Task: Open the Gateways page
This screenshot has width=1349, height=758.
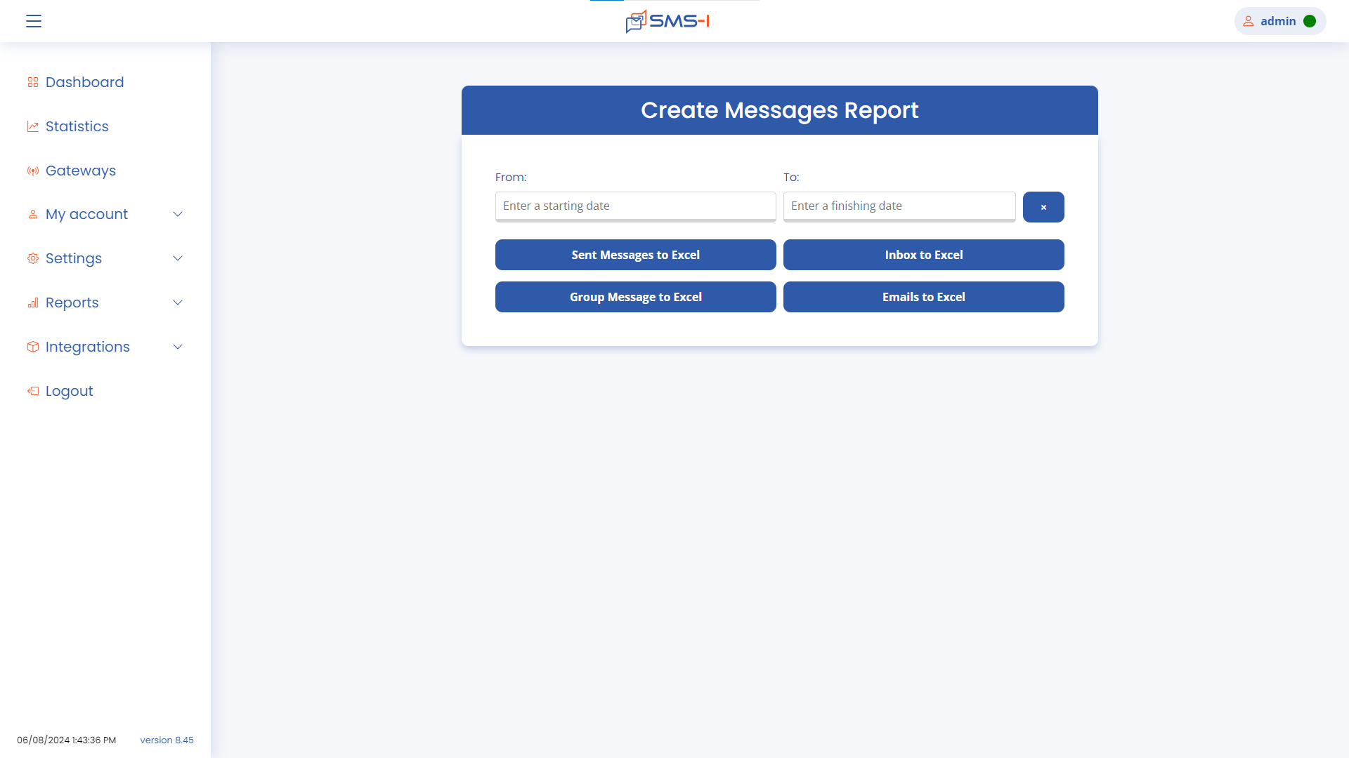Action: point(81,171)
